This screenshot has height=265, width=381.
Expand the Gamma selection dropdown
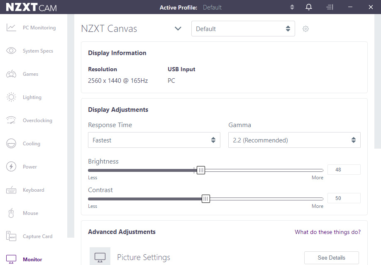click(x=294, y=140)
